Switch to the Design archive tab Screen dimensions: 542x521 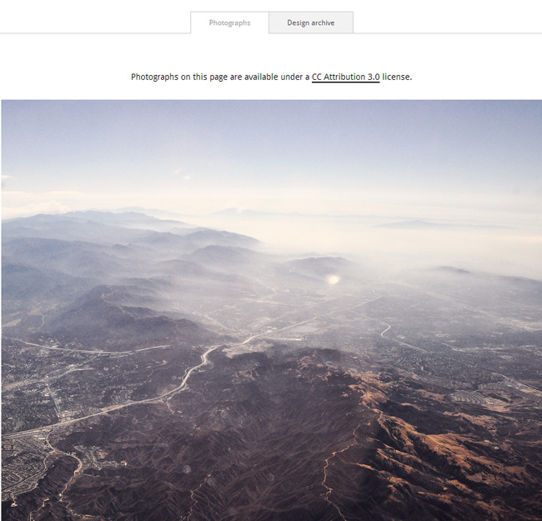coord(311,23)
